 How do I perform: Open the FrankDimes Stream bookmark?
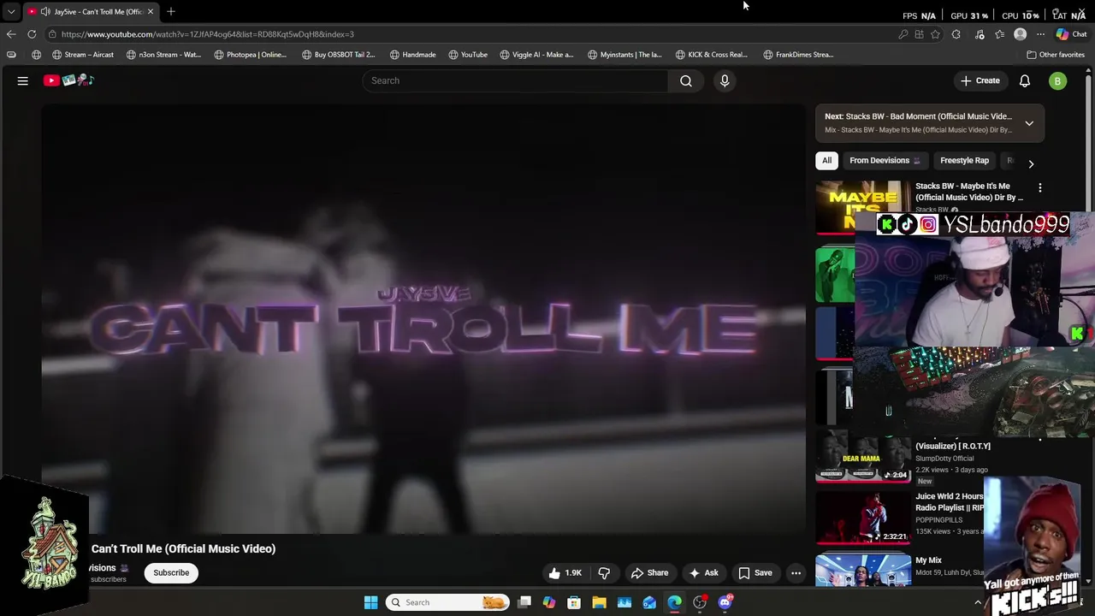pyautogui.click(x=798, y=55)
